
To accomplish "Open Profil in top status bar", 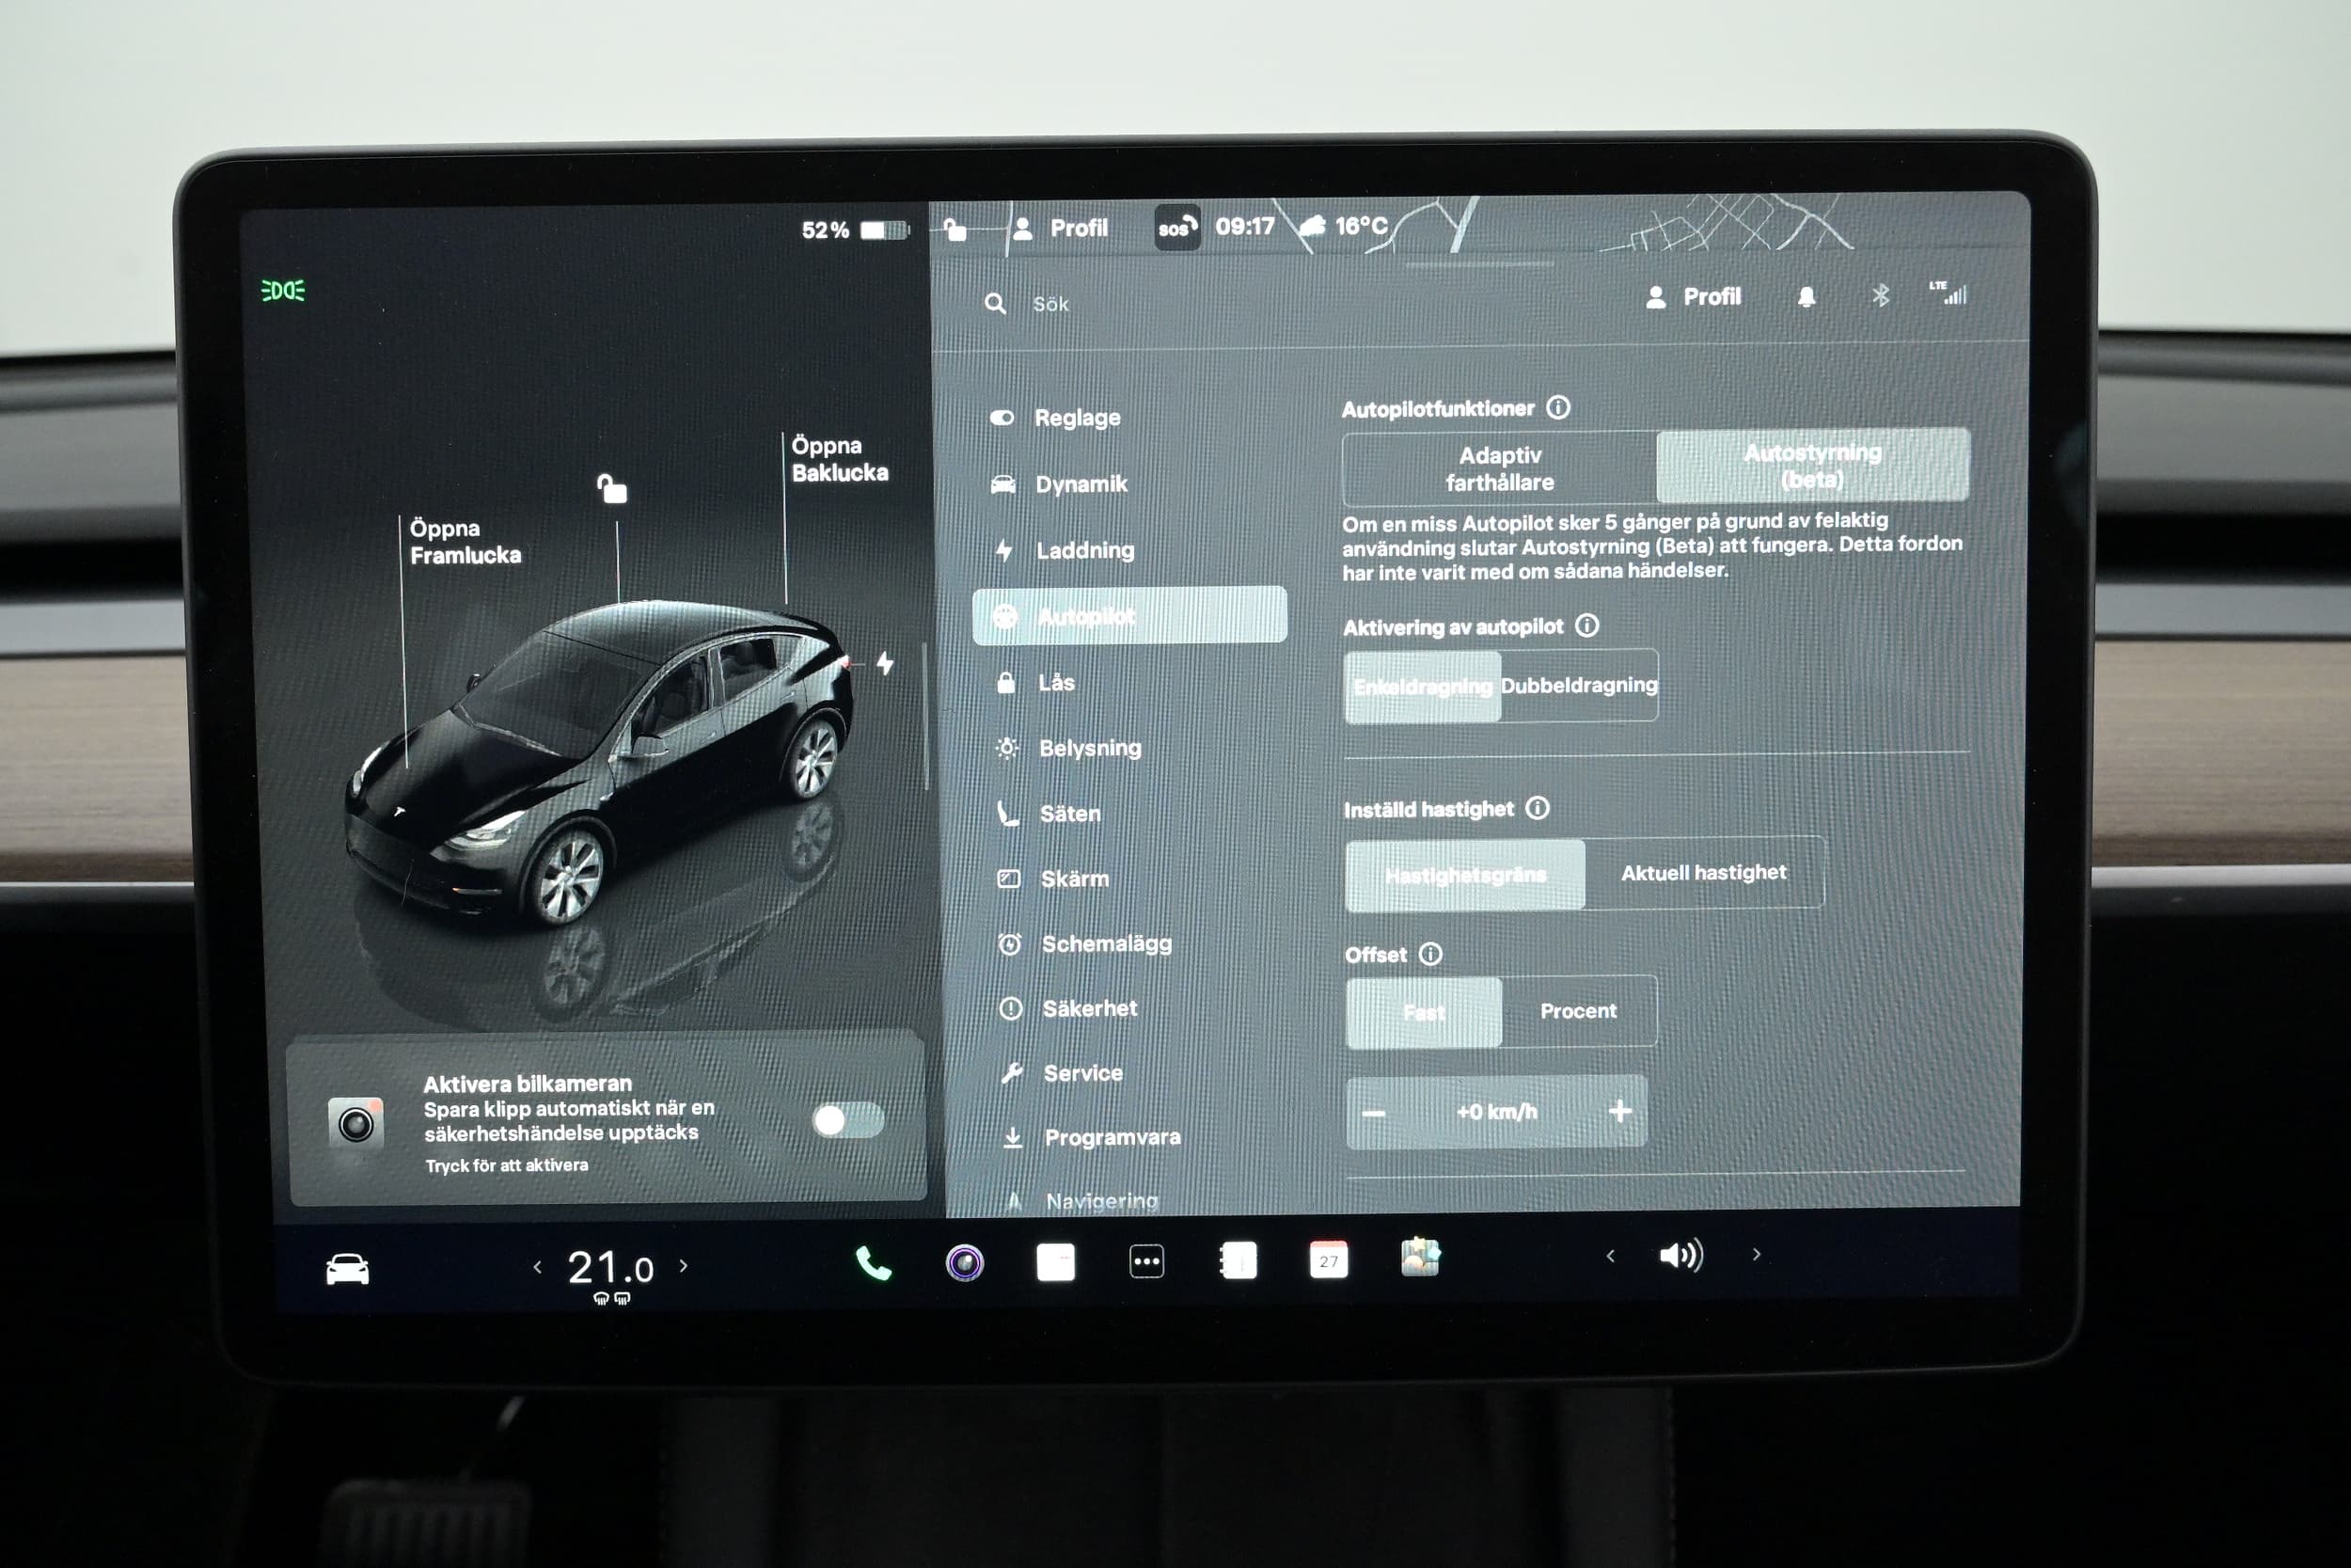I will click(x=1061, y=228).
